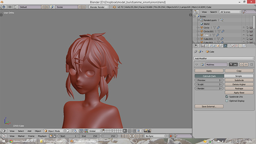Viewport: 256px width, 144px height.
Task: Click the Apply modifier button
Action: (x=209, y=71)
